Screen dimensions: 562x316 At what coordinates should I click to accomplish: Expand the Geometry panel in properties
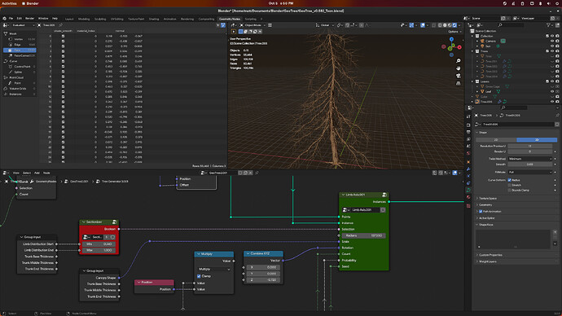[486, 205]
